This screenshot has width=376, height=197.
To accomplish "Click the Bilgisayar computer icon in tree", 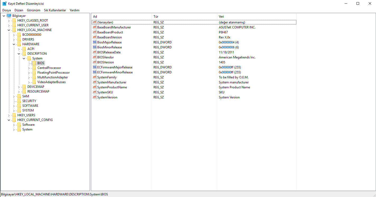I will pyautogui.click(x=9, y=16).
